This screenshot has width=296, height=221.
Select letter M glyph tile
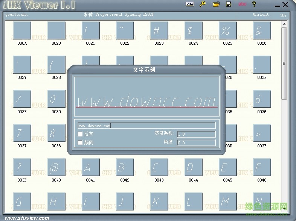point(228,201)
